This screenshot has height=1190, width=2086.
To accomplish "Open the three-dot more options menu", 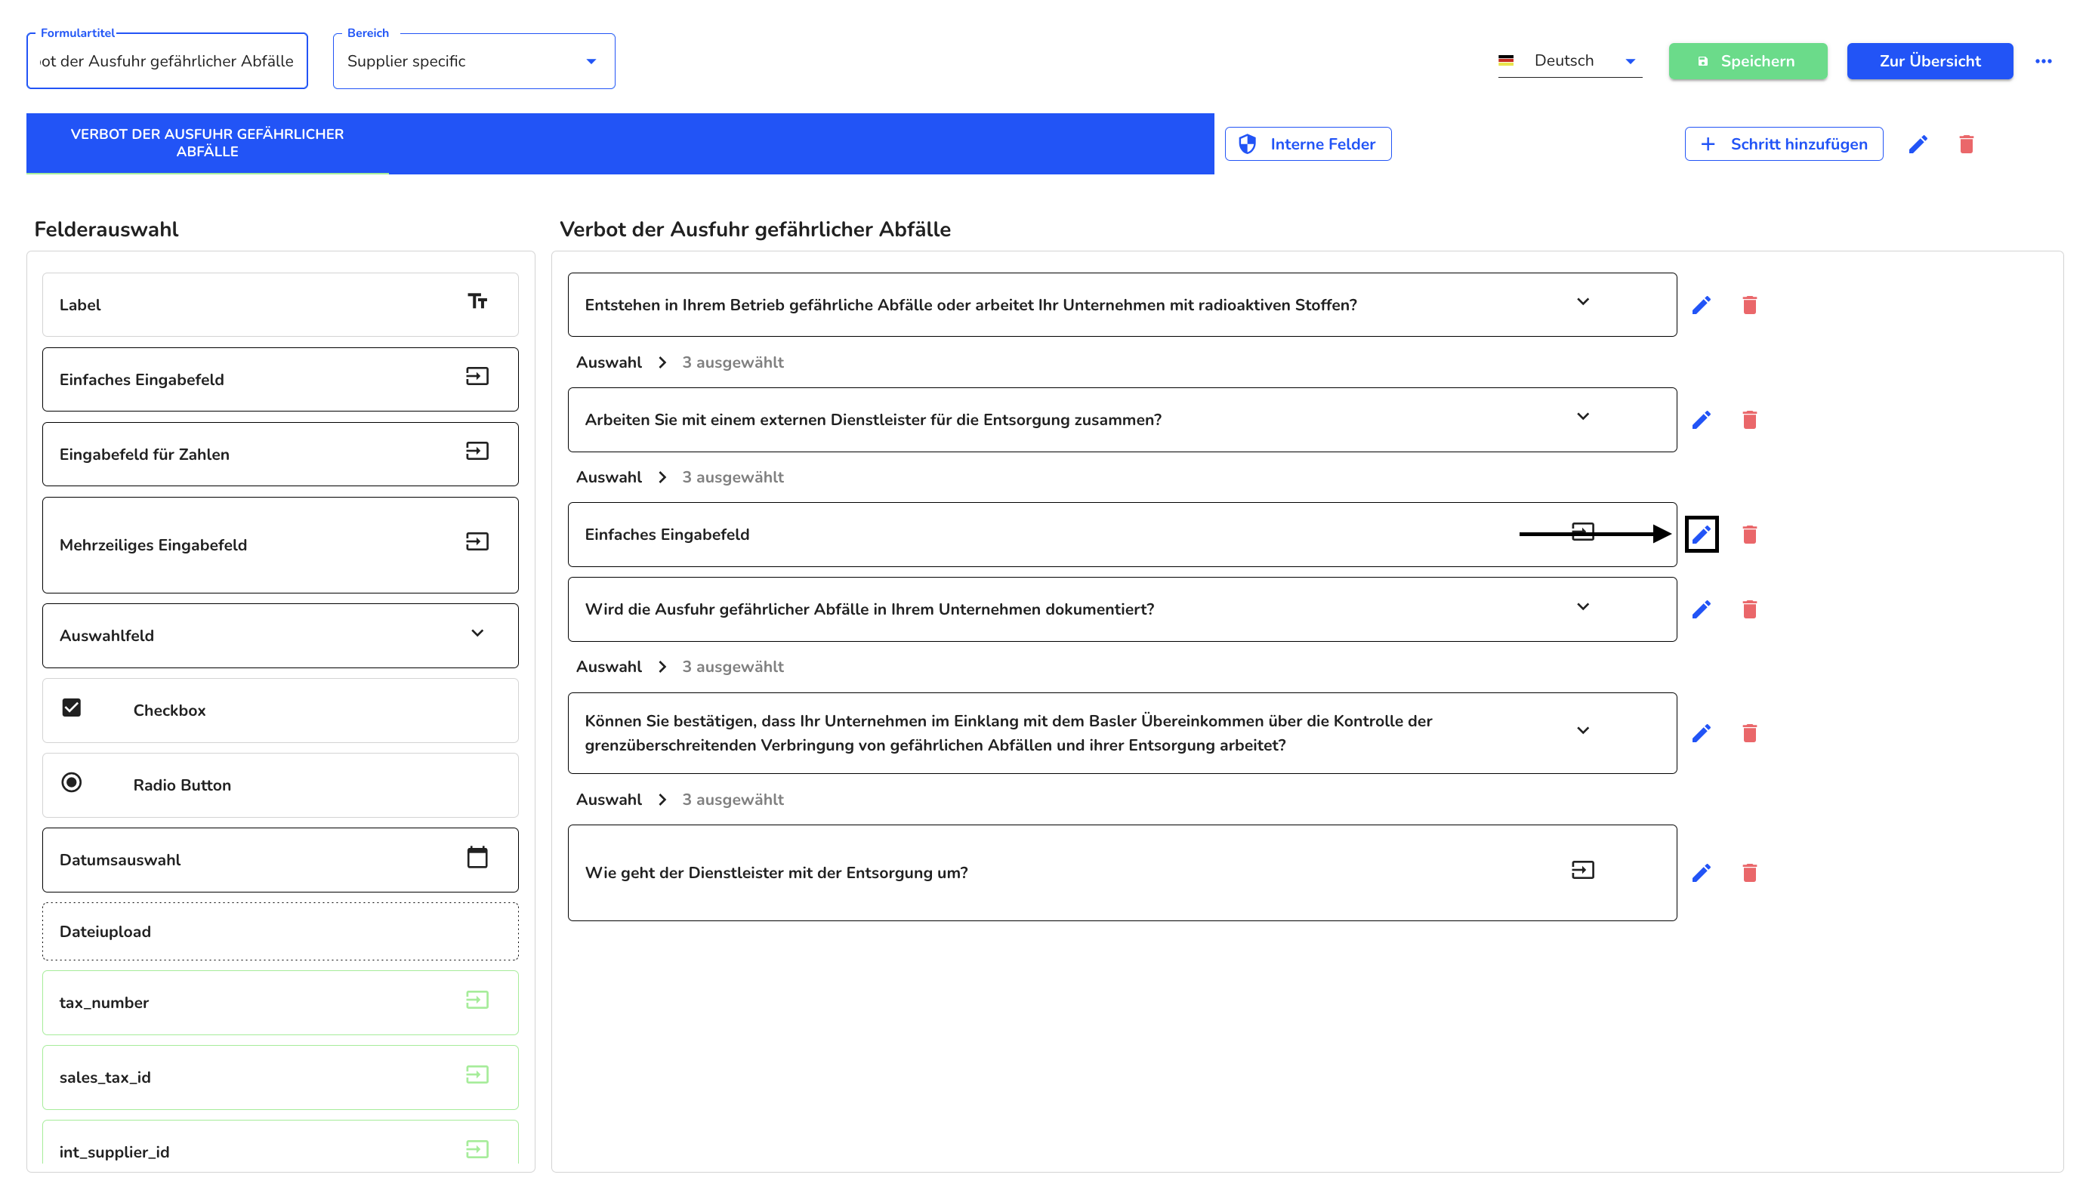I will 2043,61.
